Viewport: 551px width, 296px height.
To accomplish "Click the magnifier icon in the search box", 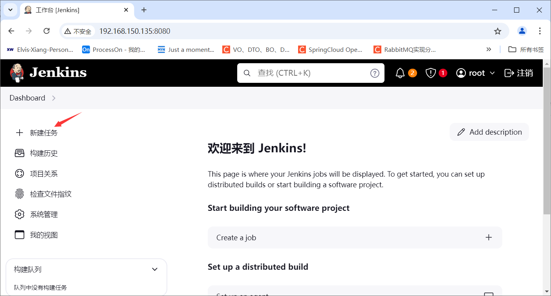I will 247,73.
